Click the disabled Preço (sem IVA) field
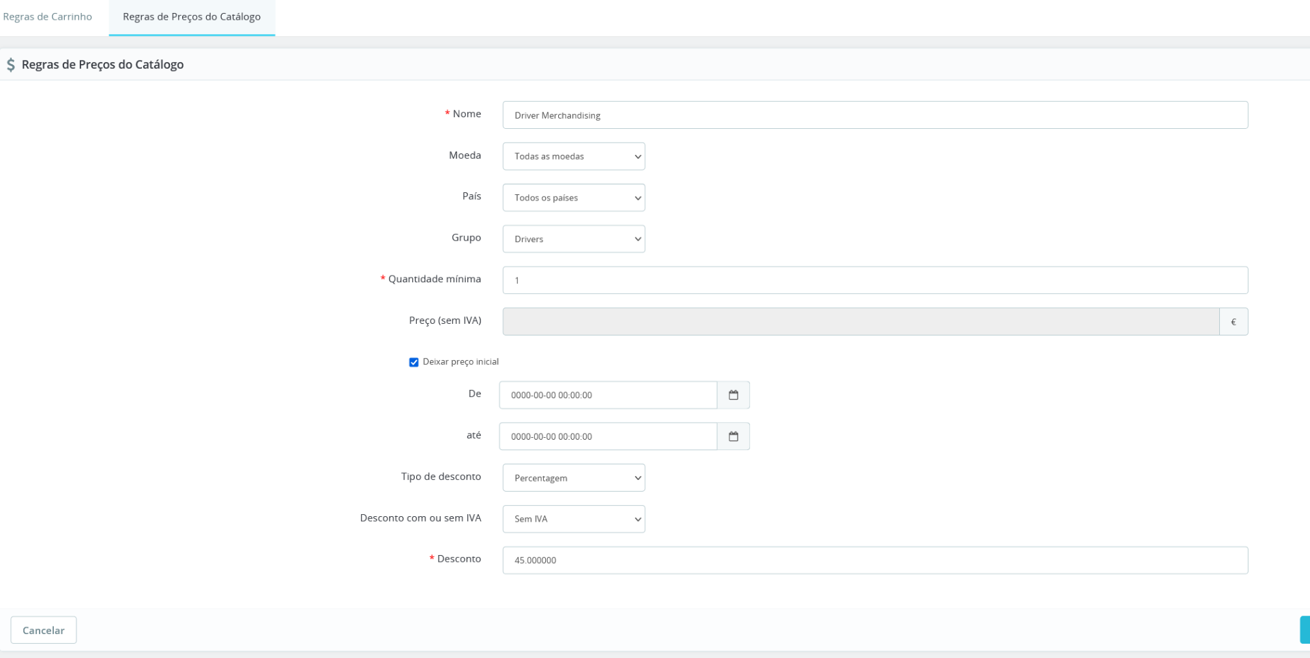 click(x=860, y=322)
